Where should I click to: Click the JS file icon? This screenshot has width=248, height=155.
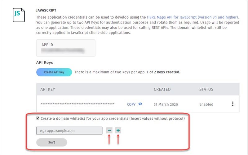(x=19, y=15)
